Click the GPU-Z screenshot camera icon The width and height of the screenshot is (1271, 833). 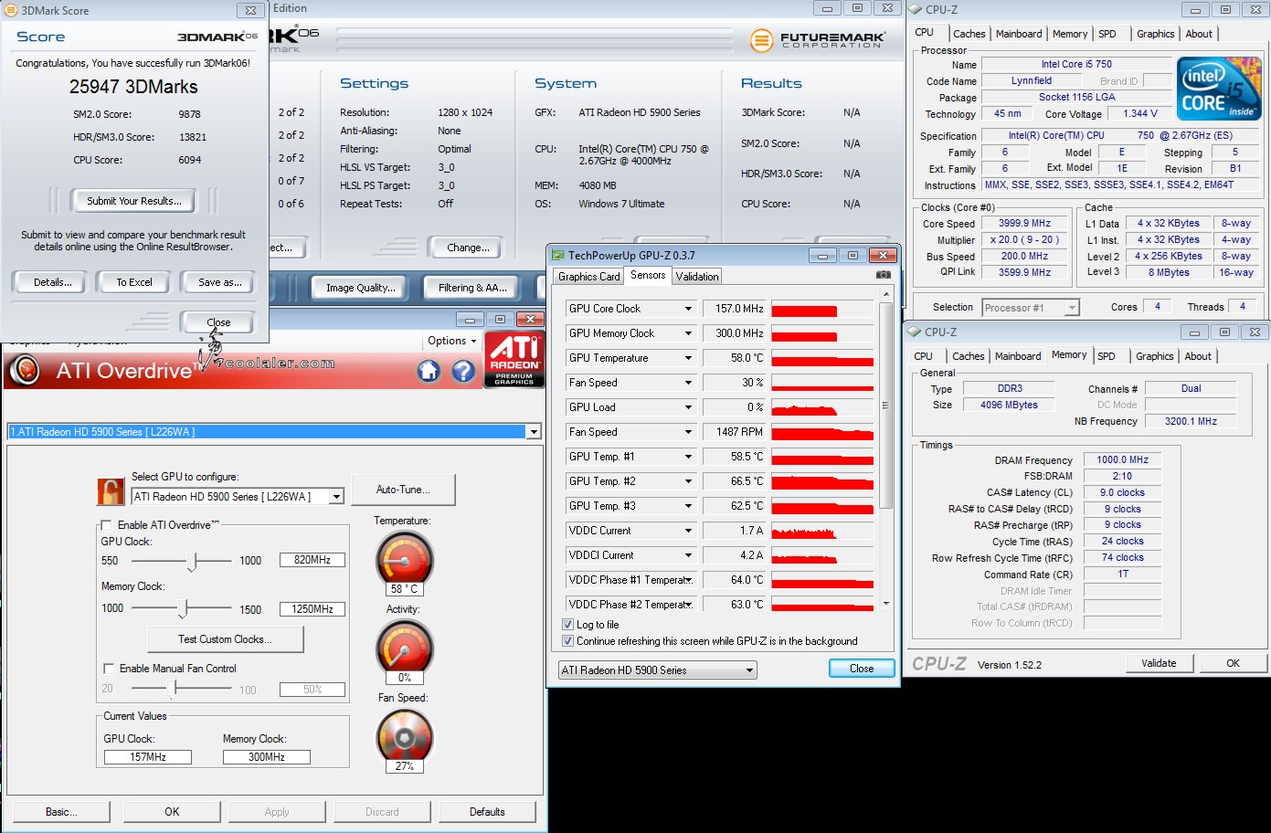tap(884, 275)
